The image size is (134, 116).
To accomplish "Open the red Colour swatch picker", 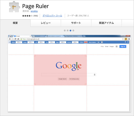I will pos(86,42).
